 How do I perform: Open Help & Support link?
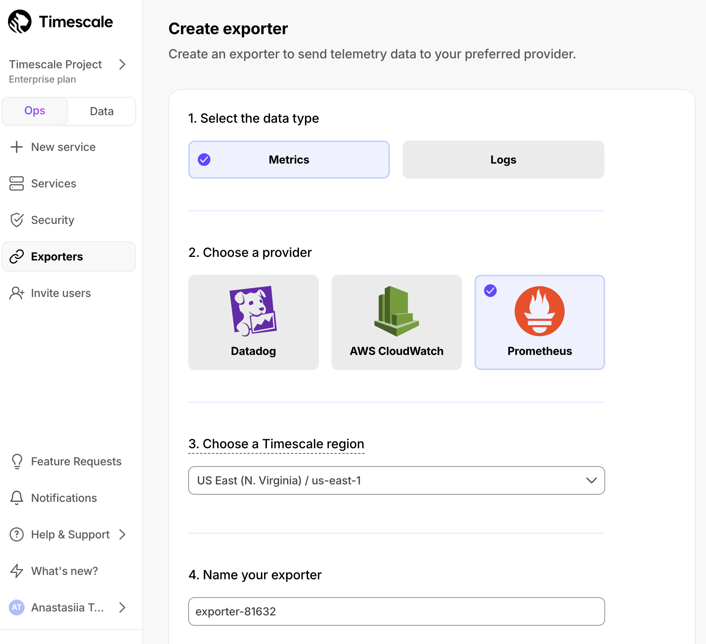tap(69, 534)
